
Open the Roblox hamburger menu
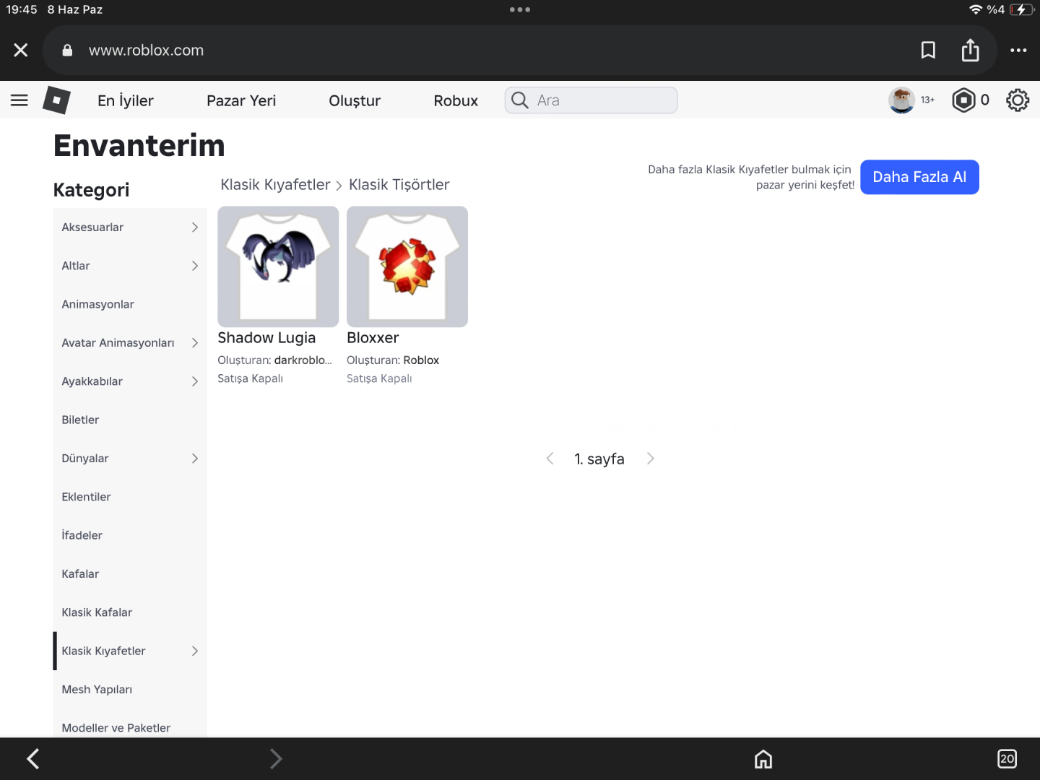19,100
